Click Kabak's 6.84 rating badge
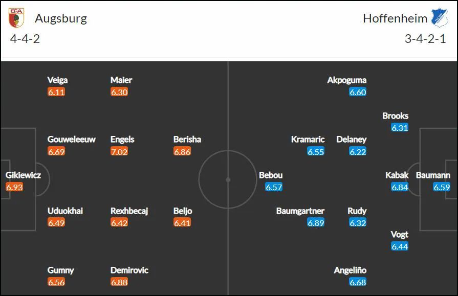The image size is (458, 296). (400, 187)
